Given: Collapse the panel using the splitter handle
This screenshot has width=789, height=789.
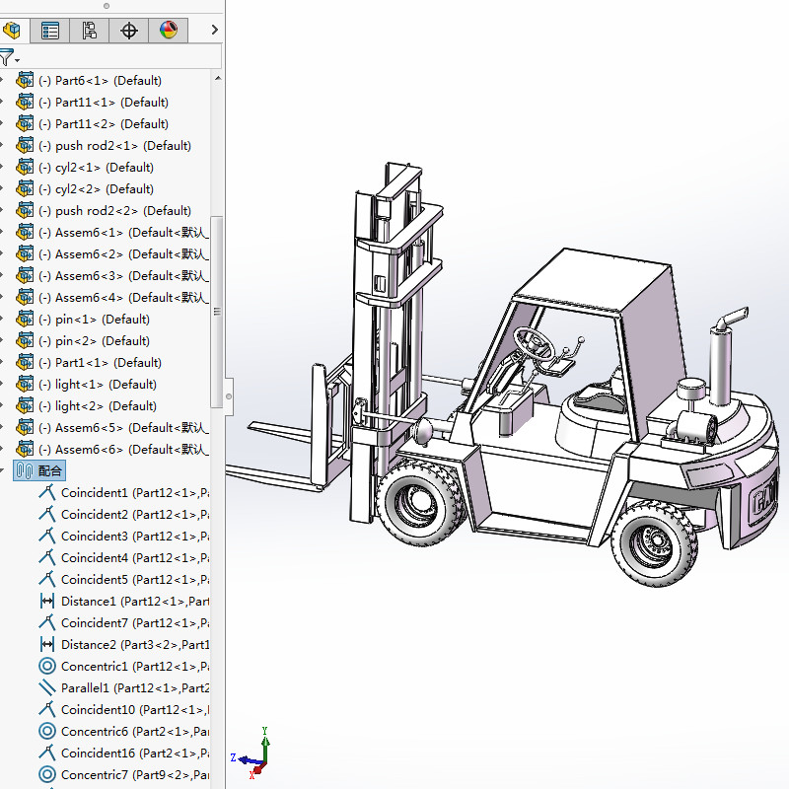Looking at the screenshot, I should (x=229, y=396).
